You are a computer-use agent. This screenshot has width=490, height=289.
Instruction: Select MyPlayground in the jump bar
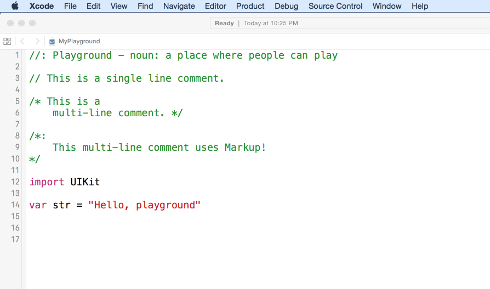[79, 41]
